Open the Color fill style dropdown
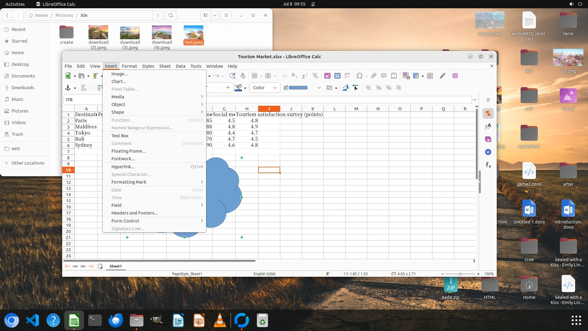Viewport: 588px width, 331px height. 265,88
